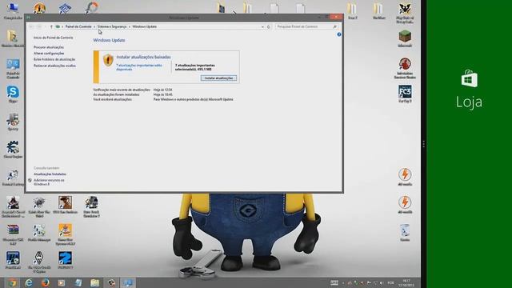Click Sistema e Segurança in breadcrumb
This screenshot has width=512, height=288.
(x=112, y=26)
